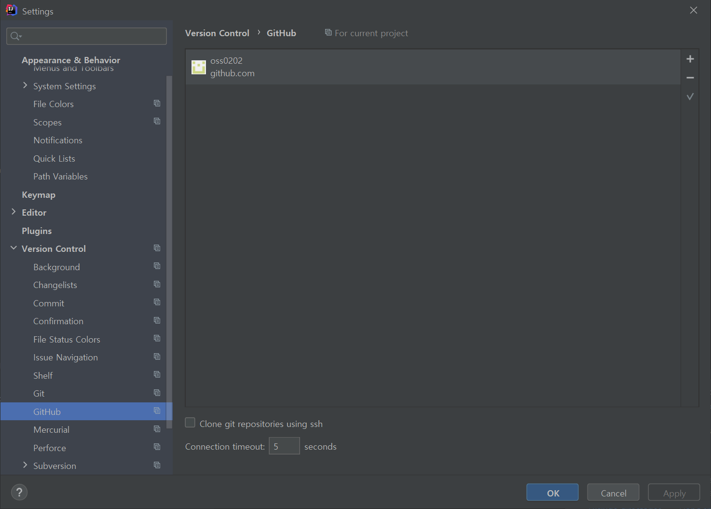Click the settings tree vertical scrollbar

click(x=169, y=251)
